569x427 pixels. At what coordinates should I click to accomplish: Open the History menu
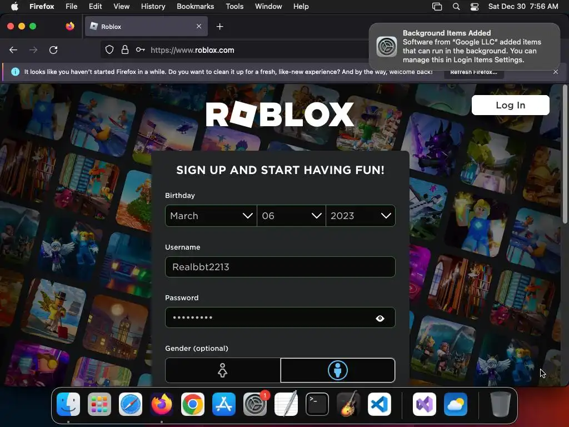point(153,6)
